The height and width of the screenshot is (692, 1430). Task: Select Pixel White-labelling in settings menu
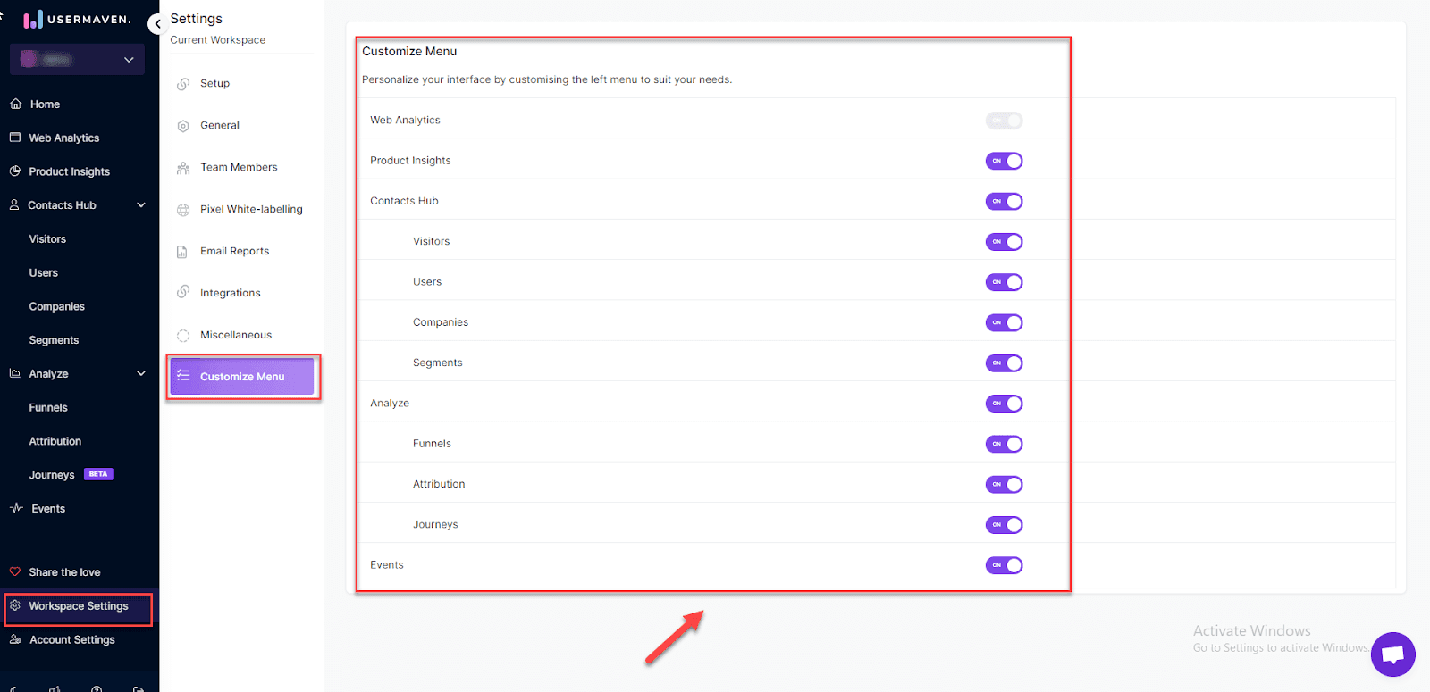pyautogui.click(x=251, y=209)
